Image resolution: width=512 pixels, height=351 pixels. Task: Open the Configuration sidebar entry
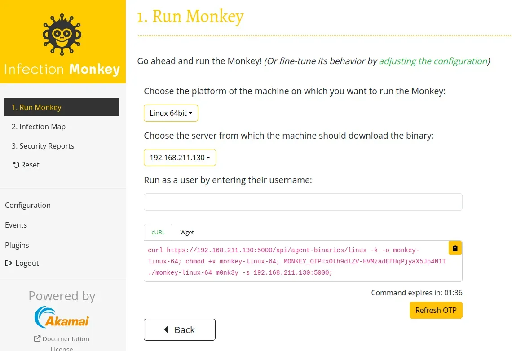click(27, 205)
